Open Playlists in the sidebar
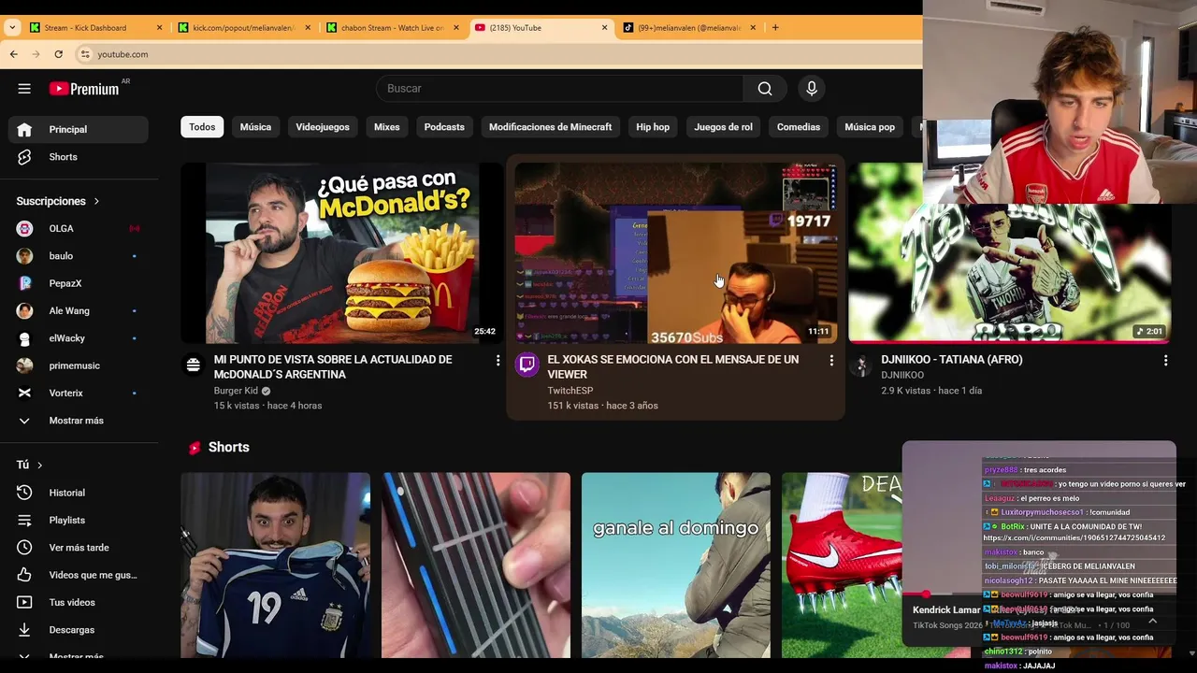This screenshot has height=673, width=1197. [x=79, y=520]
